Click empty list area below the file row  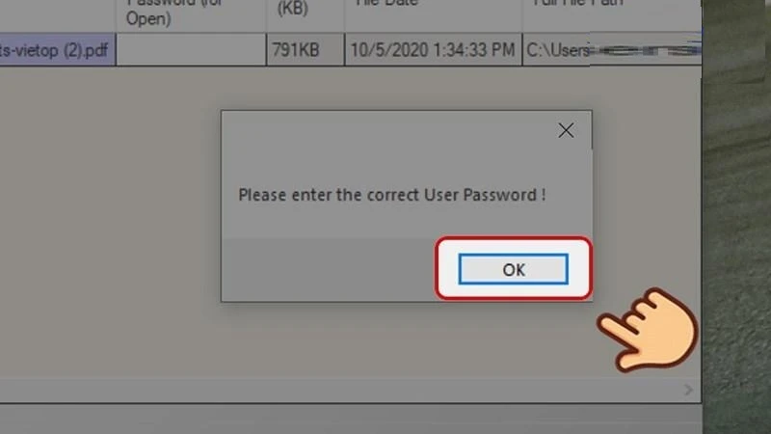pyautogui.click(x=108, y=222)
